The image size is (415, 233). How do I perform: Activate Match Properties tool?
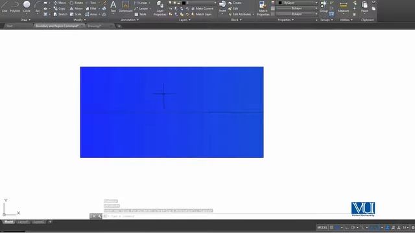(x=263, y=8)
